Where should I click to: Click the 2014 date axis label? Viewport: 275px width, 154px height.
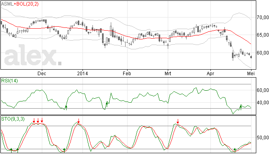[x=82, y=73]
